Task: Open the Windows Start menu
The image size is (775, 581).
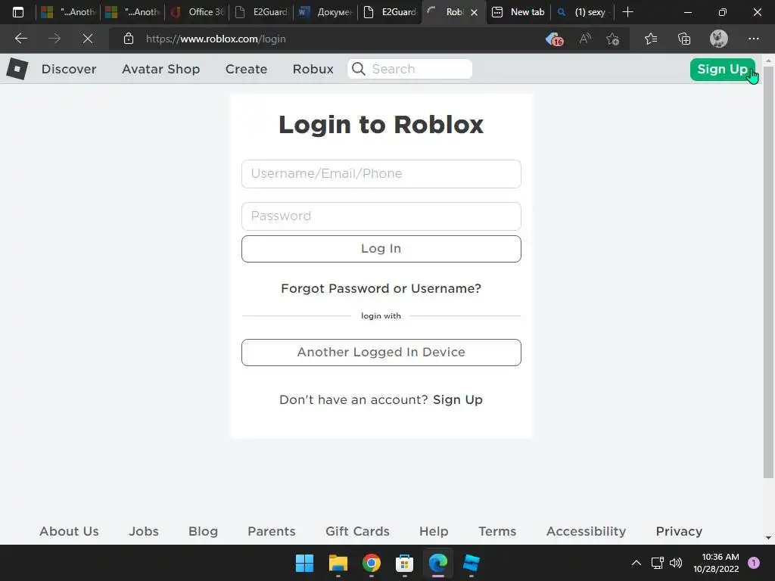Action: (304, 563)
